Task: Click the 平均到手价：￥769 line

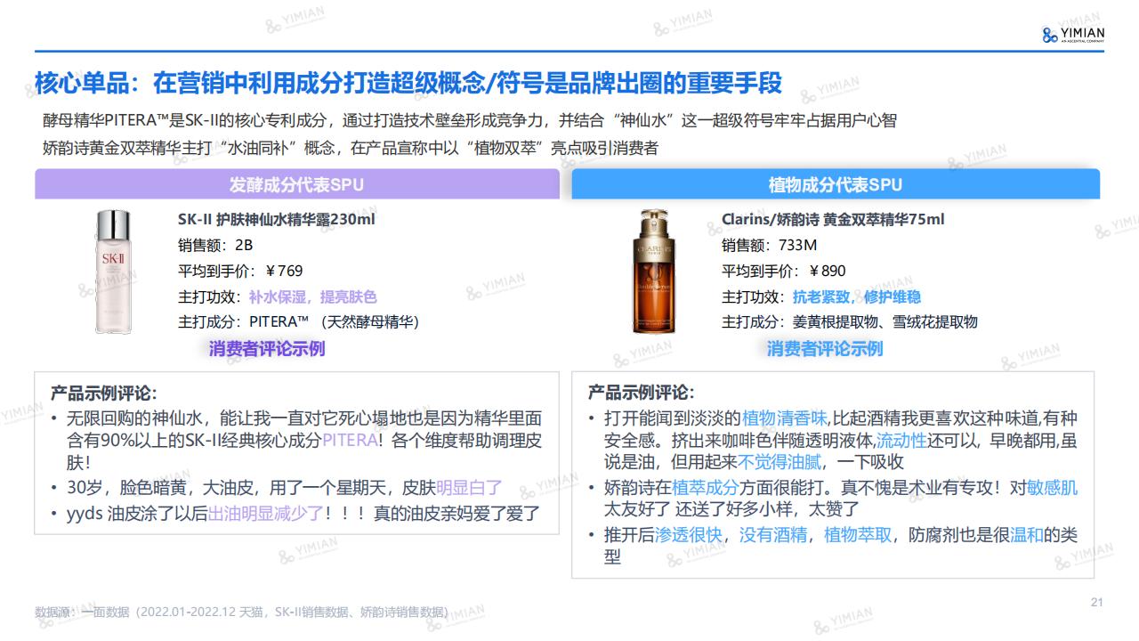Action: pyautogui.click(x=240, y=271)
